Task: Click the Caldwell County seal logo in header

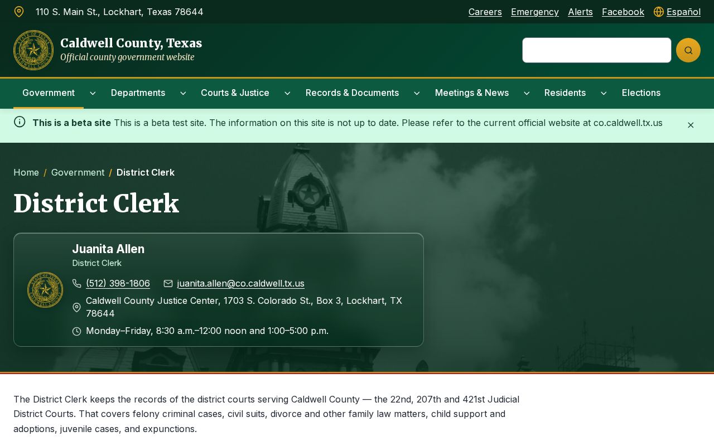Action: (33, 50)
